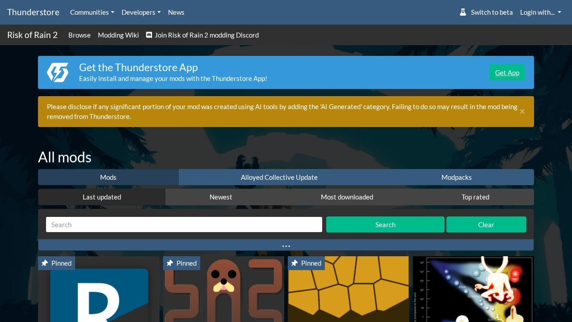Open the pinned yellow honeycomb mod thumbnail

coord(349,289)
